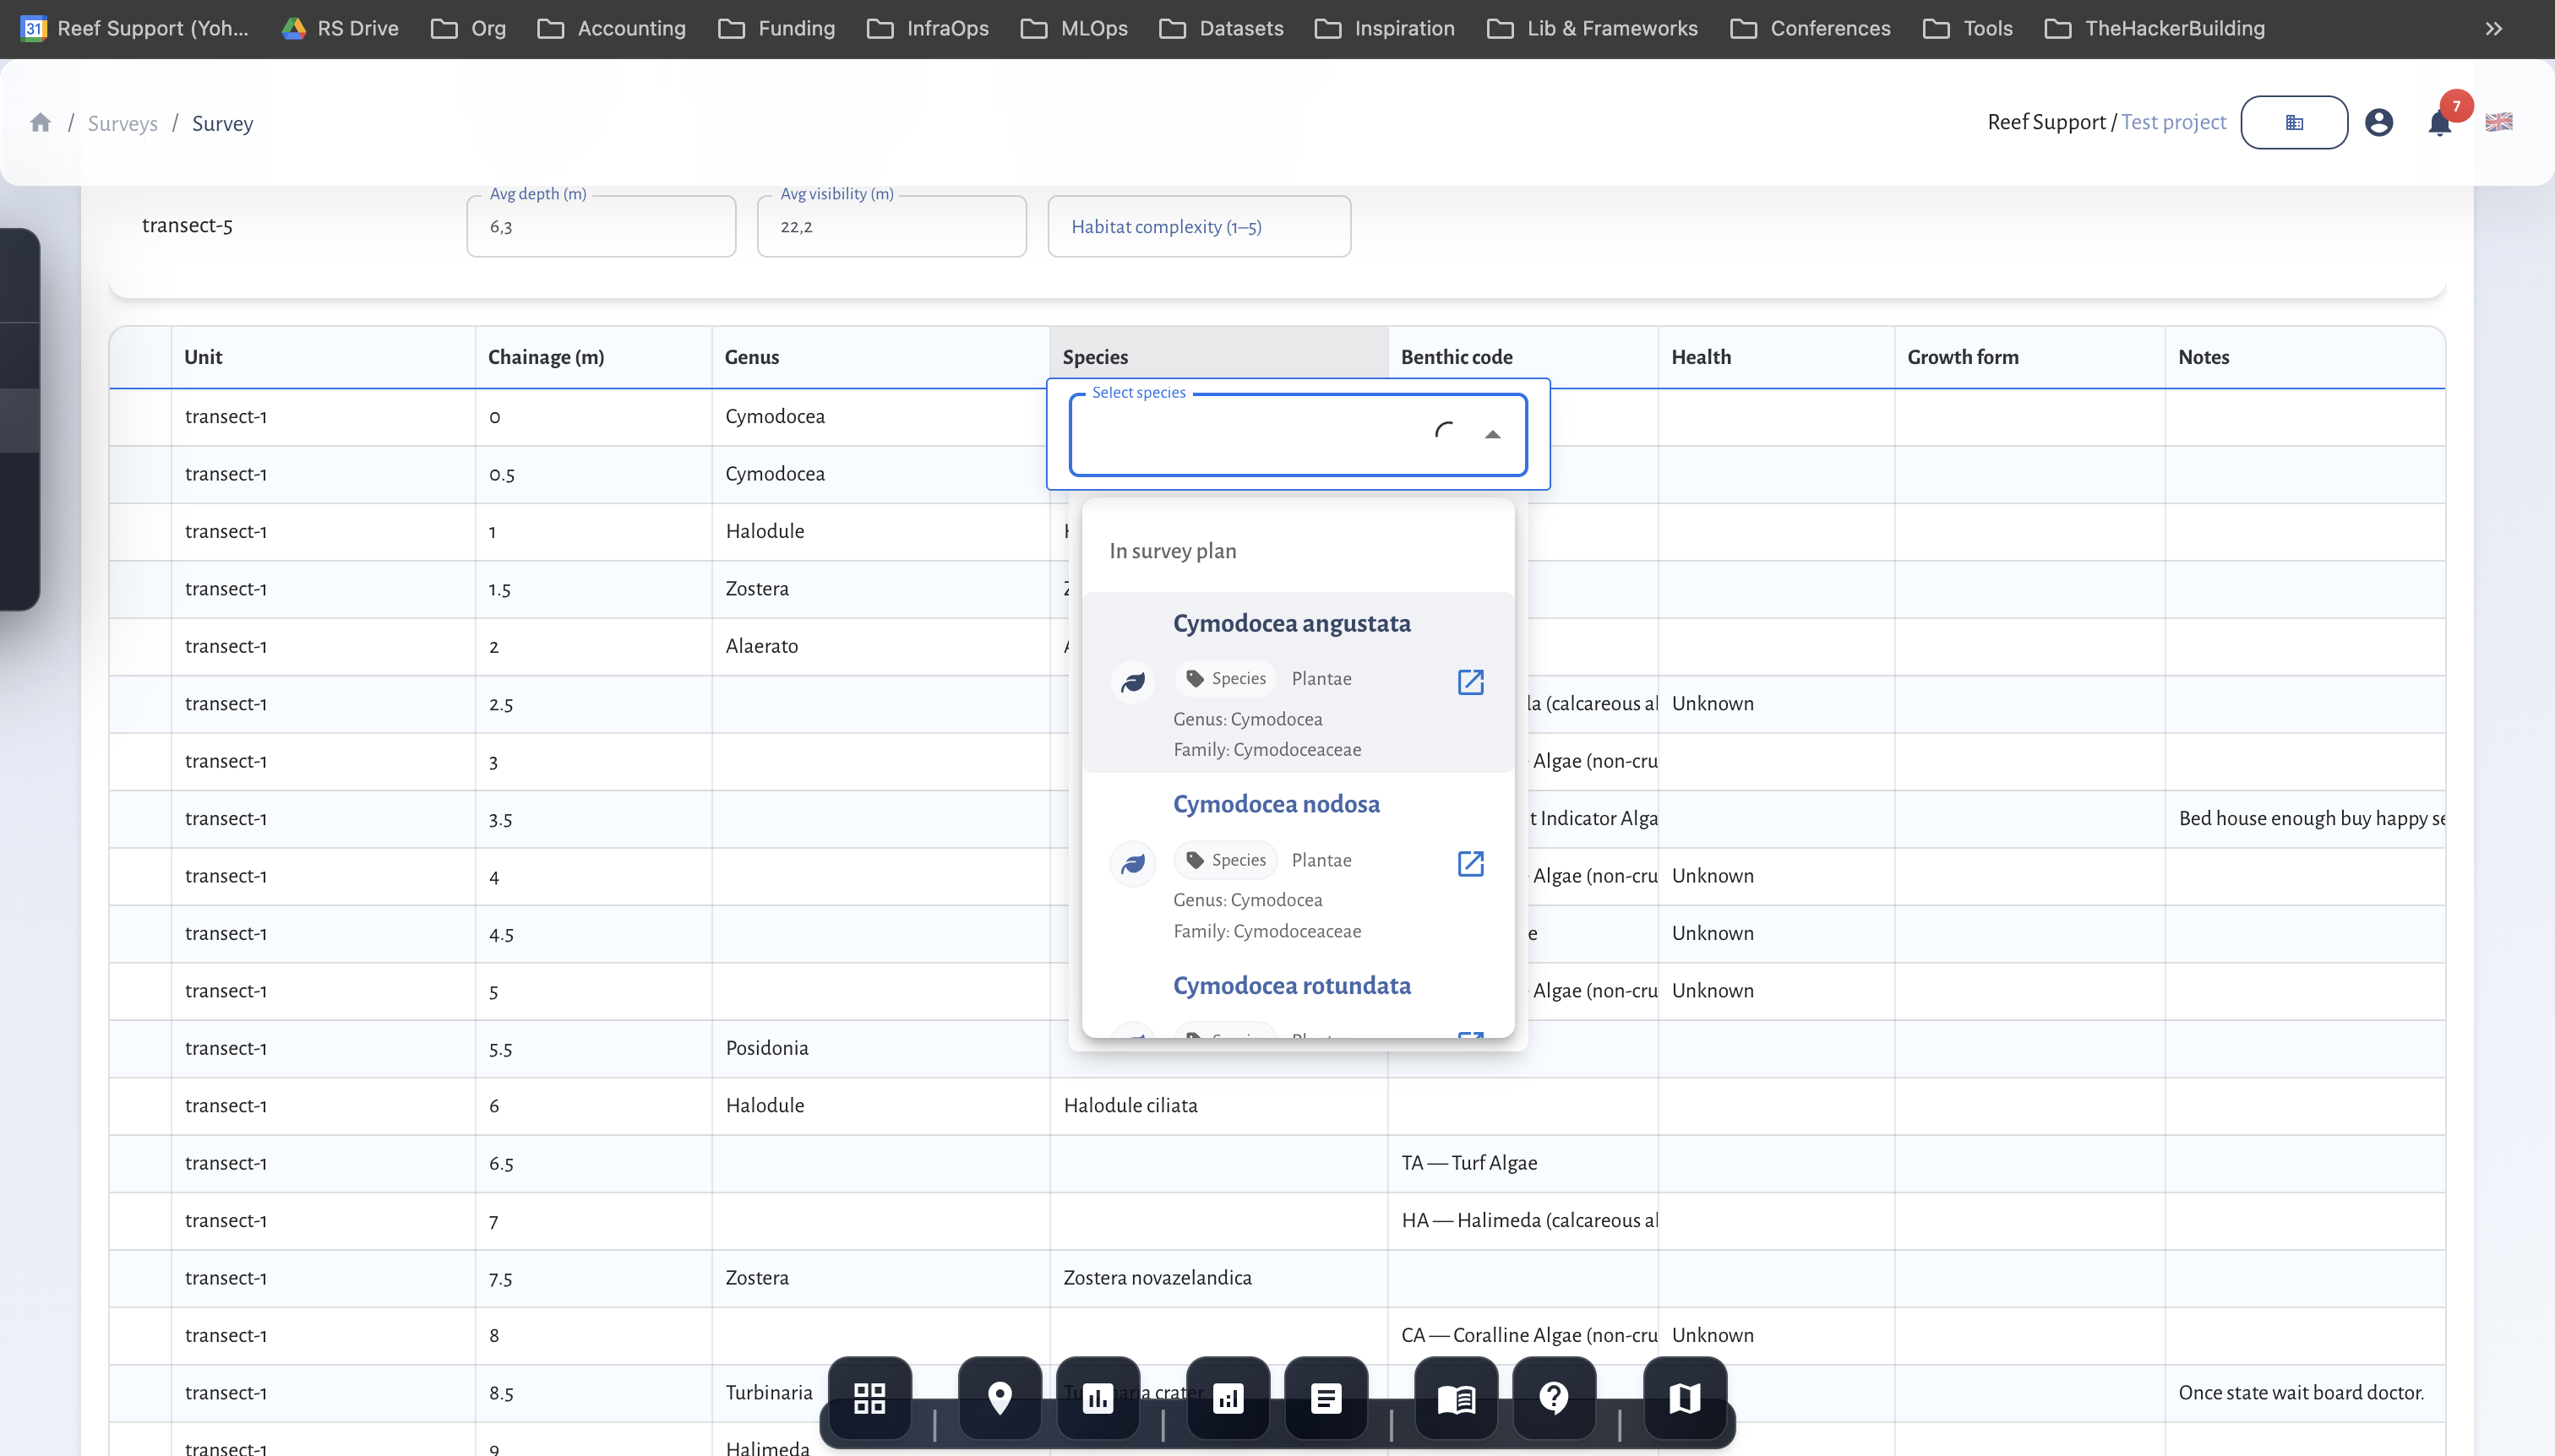Screen dimensions: 2555x1456
Task: Open the Habitat complexity (1–5) selector
Action: coord(1197,226)
